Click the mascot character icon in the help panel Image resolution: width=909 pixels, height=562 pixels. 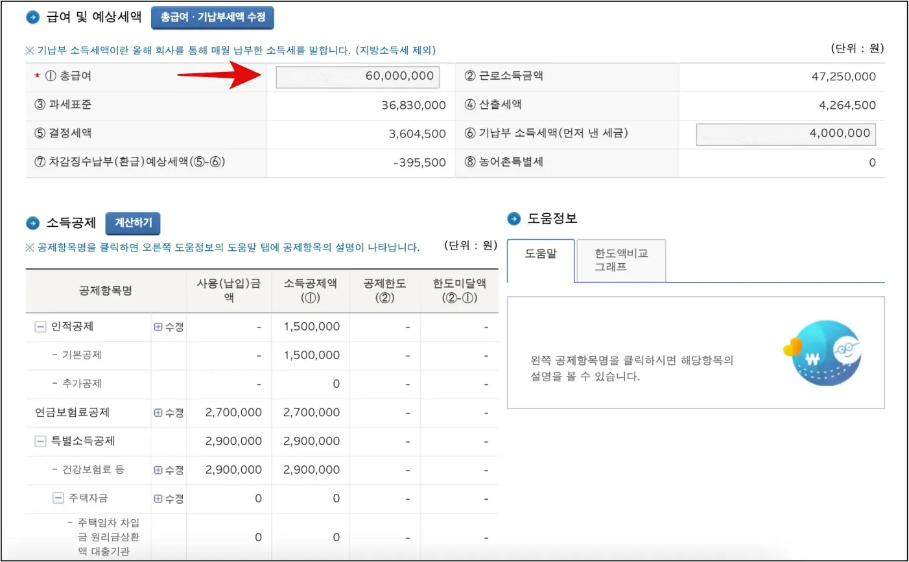[822, 354]
